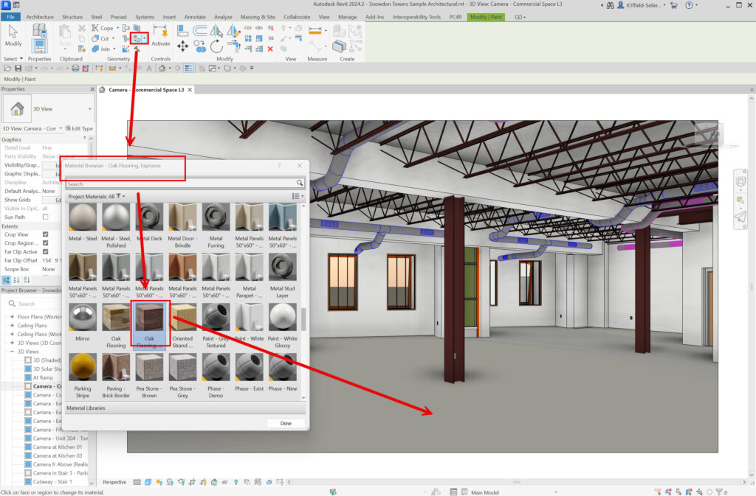
Task: Click the Align tool icon
Action: 183,31
